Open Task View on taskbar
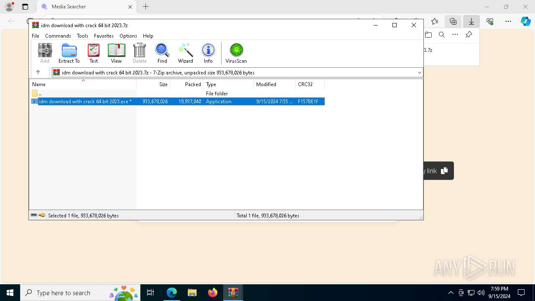 pos(150,293)
